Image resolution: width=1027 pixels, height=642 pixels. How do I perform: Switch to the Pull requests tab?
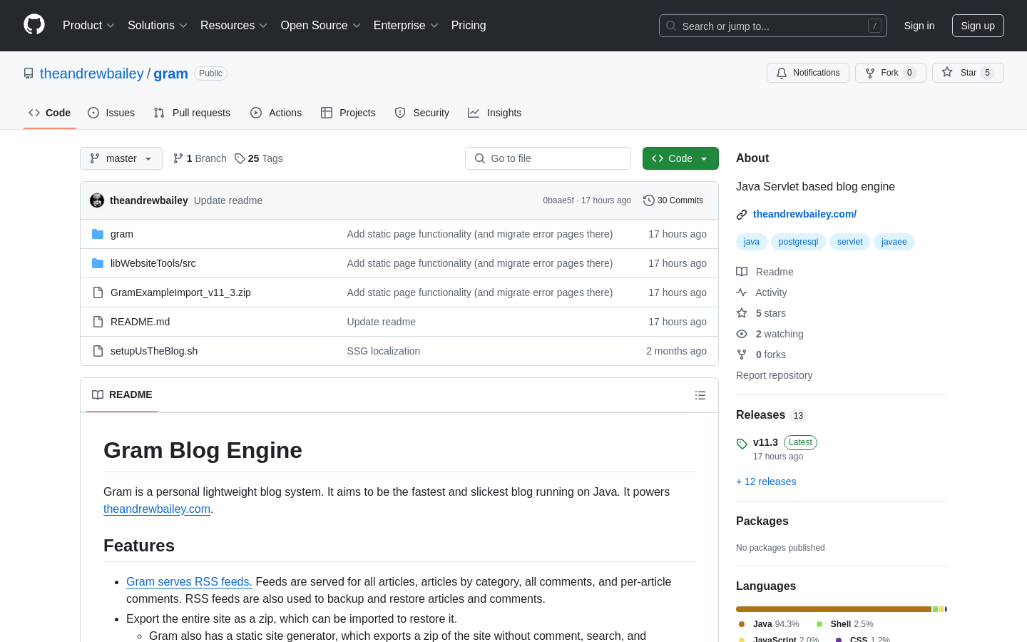[192, 113]
